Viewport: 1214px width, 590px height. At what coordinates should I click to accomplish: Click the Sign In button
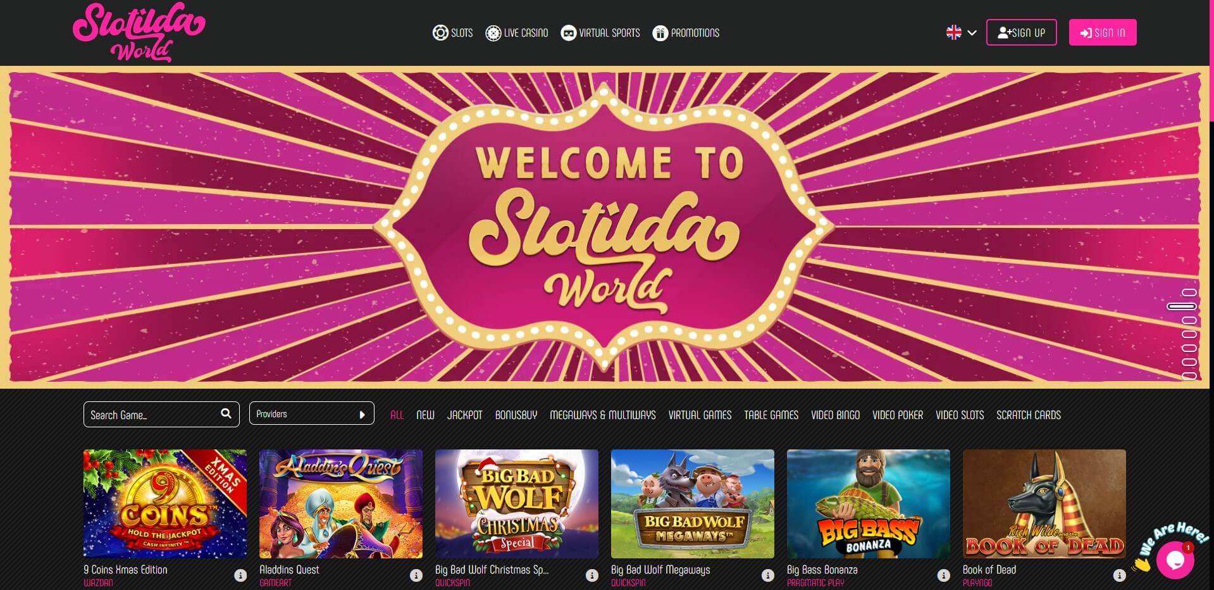(x=1102, y=32)
